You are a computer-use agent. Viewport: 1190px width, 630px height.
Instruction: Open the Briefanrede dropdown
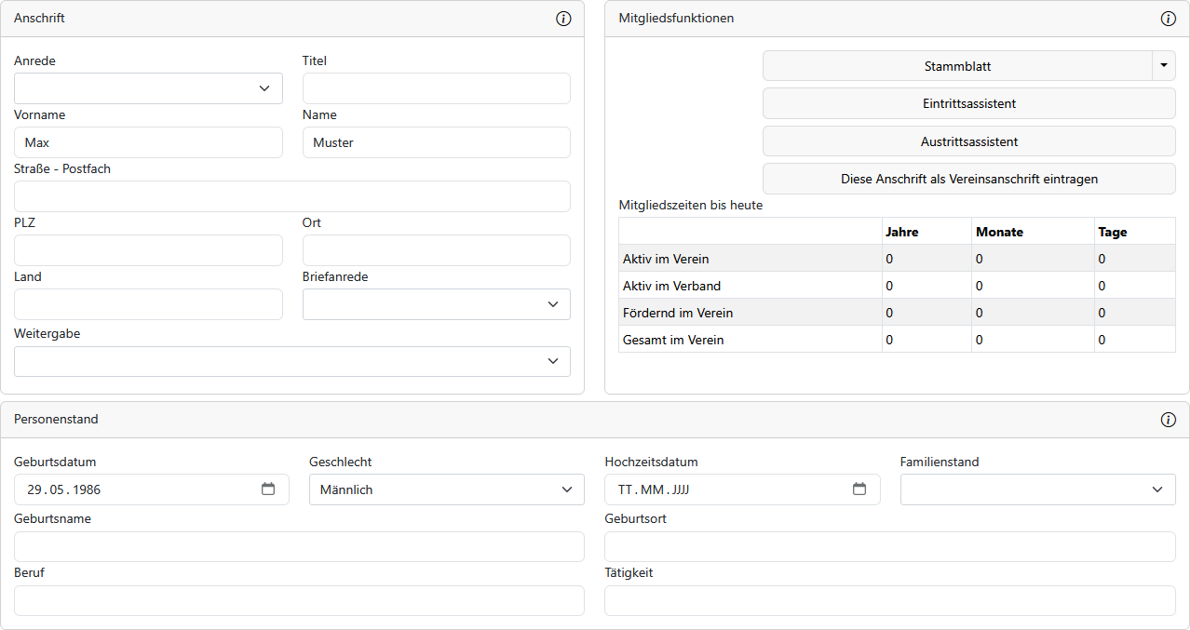click(x=436, y=304)
